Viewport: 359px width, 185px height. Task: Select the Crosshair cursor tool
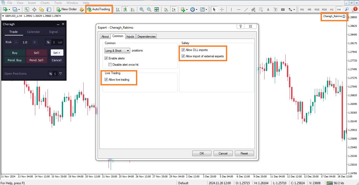[222, 9]
